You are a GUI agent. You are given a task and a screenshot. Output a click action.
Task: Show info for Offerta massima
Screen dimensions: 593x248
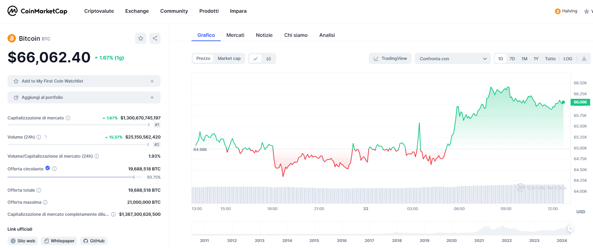coord(45,202)
